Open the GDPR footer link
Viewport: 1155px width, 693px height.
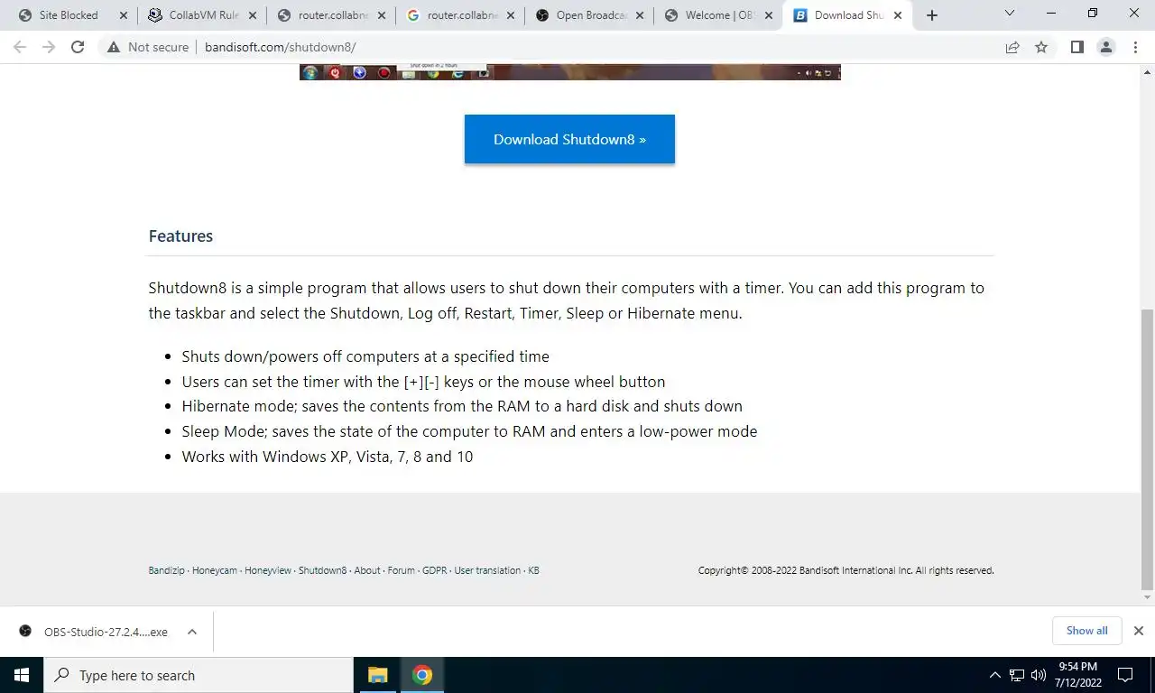pos(435,570)
